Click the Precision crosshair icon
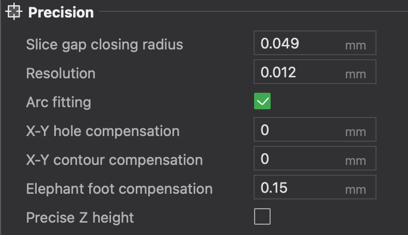The width and height of the screenshot is (408, 235). (x=14, y=12)
